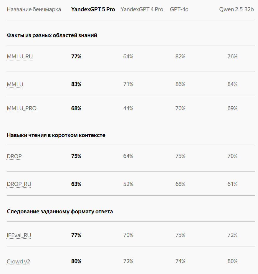Click GPT-4o's 74% Crowd v2 score

[180, 261]
